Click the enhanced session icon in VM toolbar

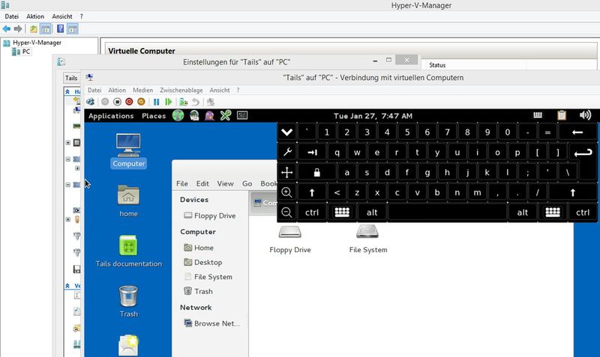click(211, 102)
